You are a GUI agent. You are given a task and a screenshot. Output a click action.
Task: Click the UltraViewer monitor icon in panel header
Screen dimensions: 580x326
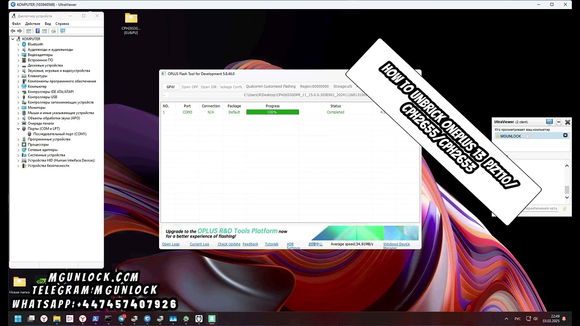[550, 122]
